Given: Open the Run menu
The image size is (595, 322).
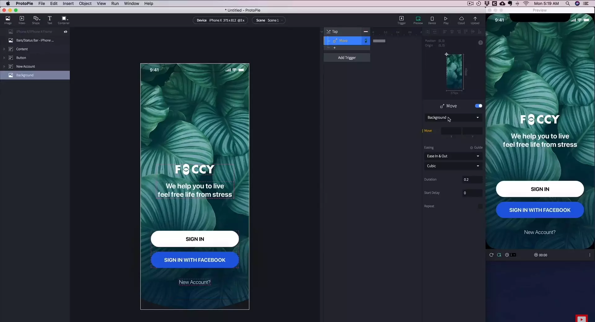Looking at the screenshot, I should [115, 3].
